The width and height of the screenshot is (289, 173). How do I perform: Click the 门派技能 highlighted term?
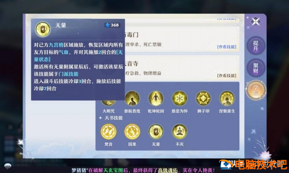(68, 74)
